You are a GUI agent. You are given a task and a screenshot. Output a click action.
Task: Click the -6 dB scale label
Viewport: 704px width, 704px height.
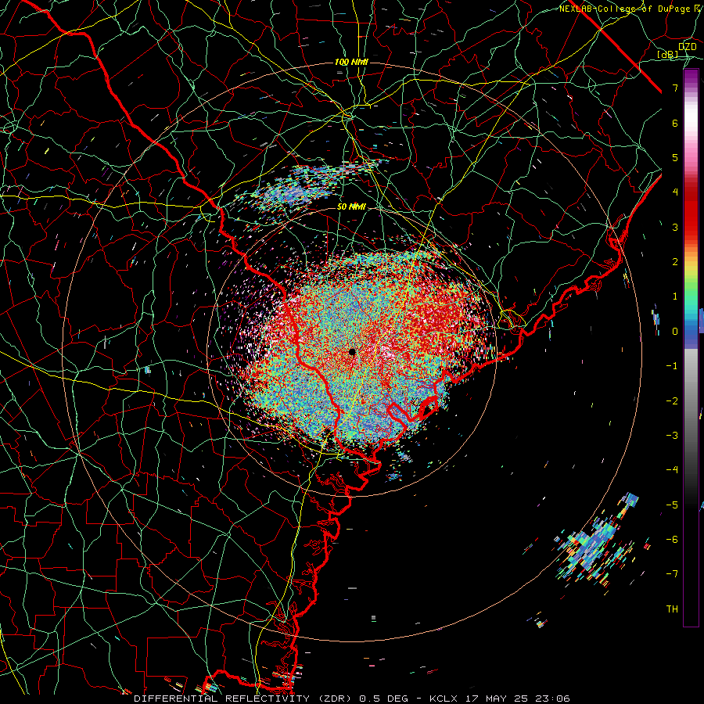pyautogui.click(x=672, y=539)
